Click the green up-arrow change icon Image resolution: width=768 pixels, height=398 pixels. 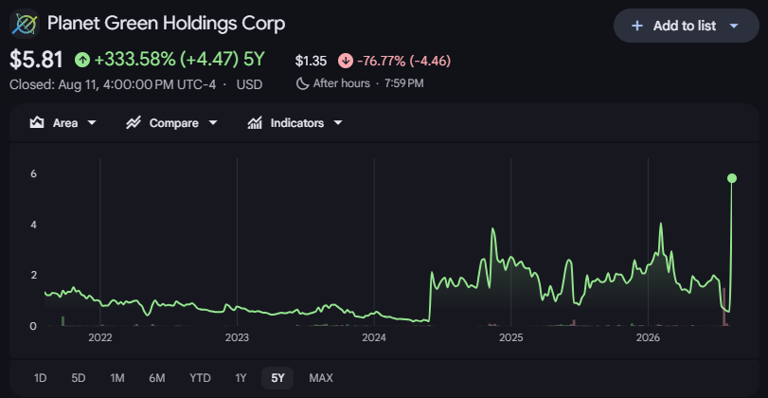(82, 61)
